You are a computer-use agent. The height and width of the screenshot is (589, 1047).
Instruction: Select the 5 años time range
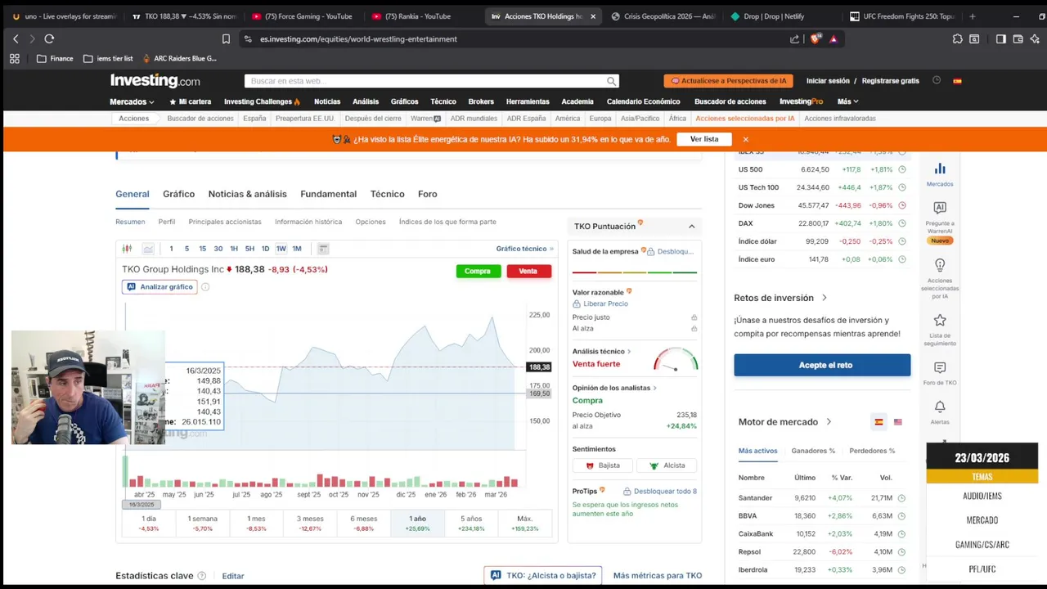[471, 523]
